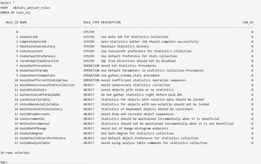
Task: Select the AvoidStaleStats rule name
Action: 33,90
